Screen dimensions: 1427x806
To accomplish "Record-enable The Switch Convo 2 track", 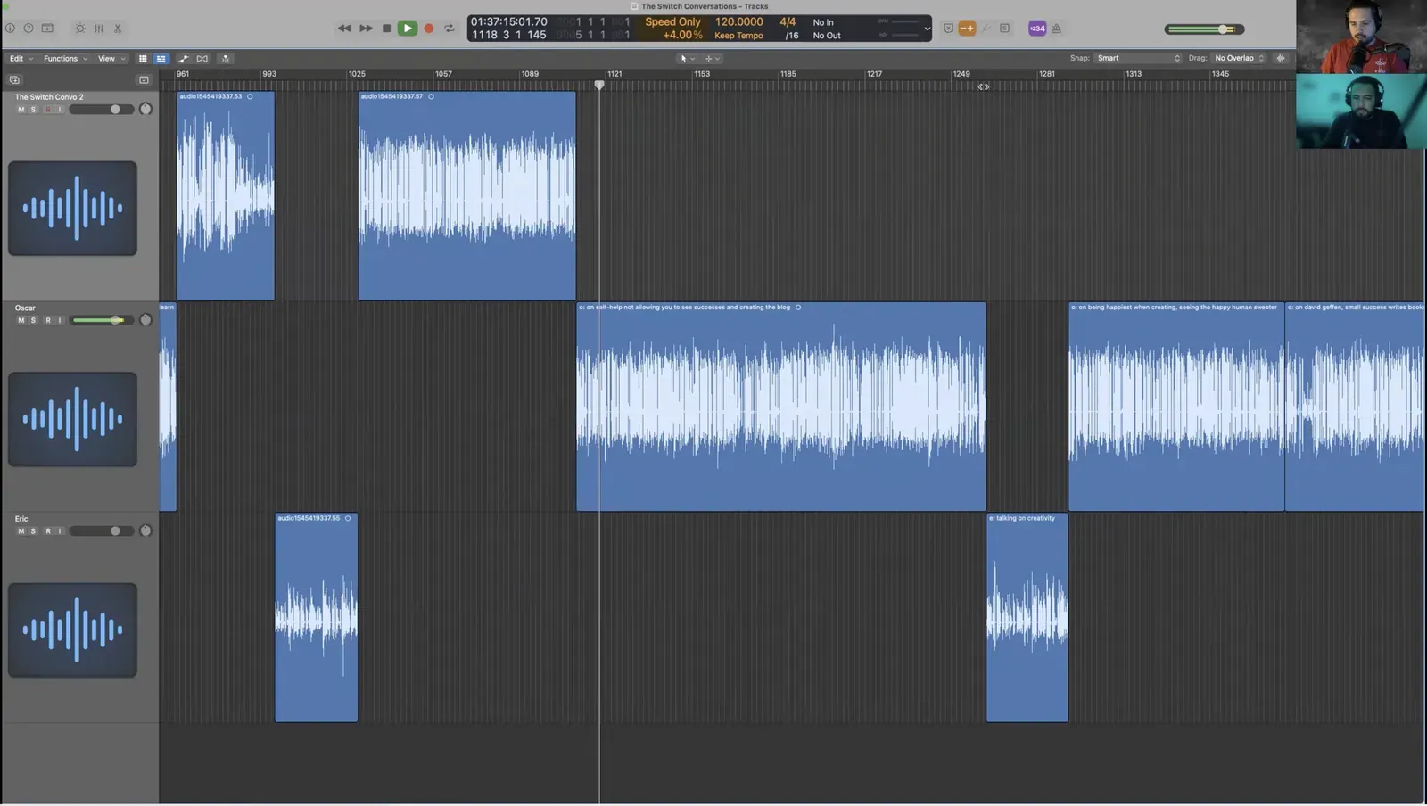I will pyautogui.click(x=48, y=110).
